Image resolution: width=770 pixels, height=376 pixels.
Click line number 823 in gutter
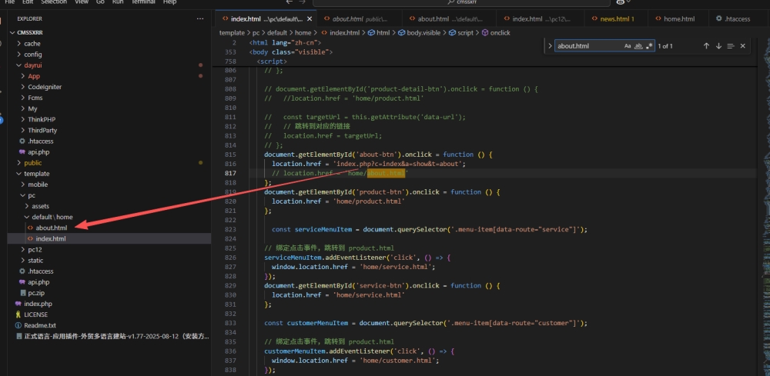[x=229, y=229]
